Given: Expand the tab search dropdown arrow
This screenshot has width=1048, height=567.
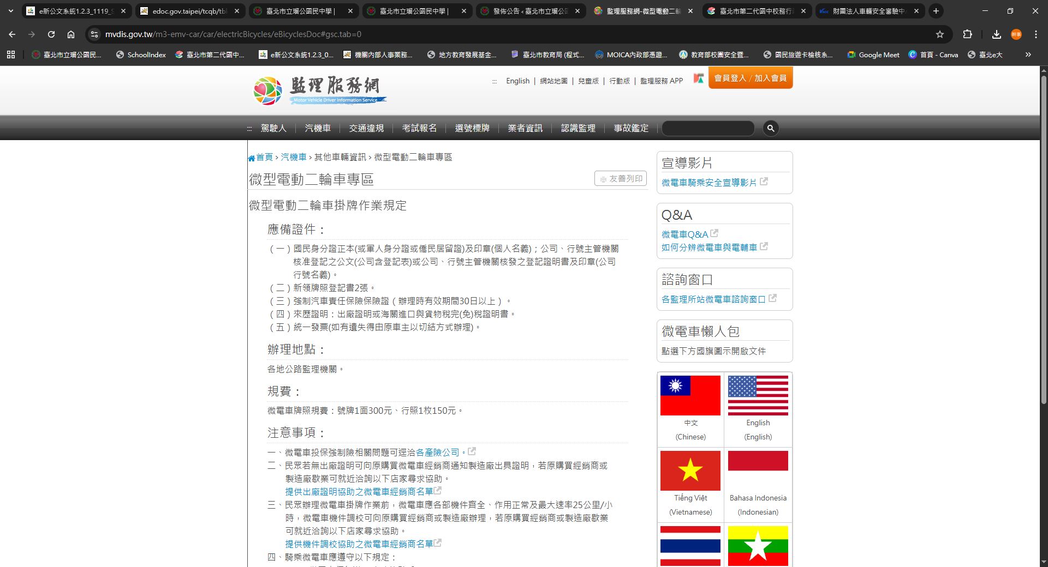Looking at the screenshot, I should click(11, 11).
